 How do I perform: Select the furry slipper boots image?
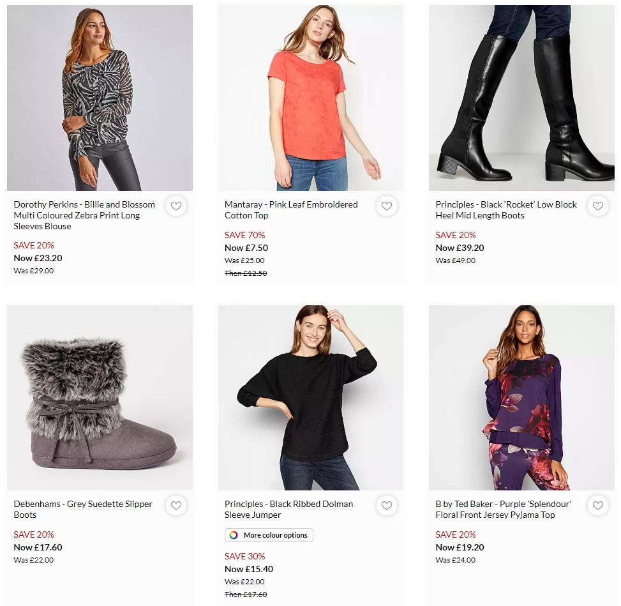(x=100, y=397)
